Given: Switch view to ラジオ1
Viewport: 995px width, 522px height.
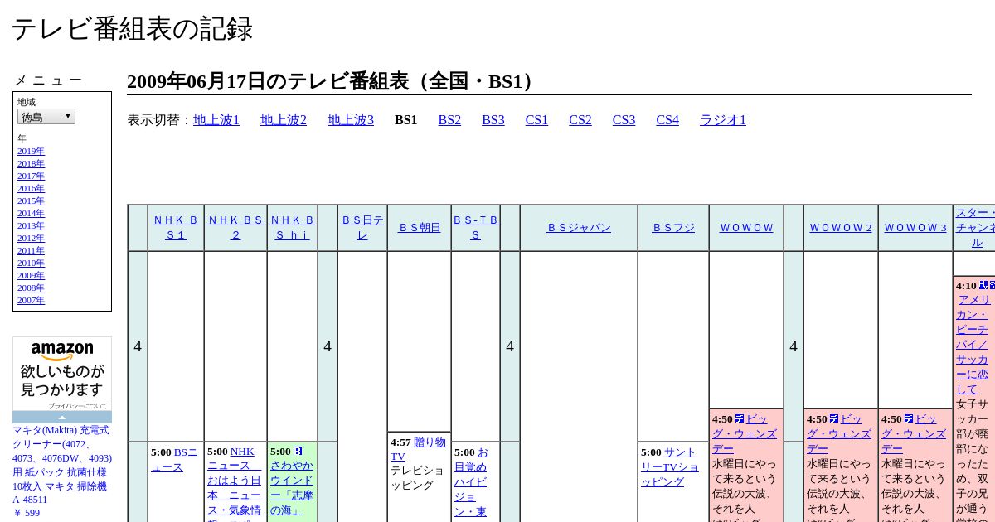Looking at the screenshot, I should 723,120.
